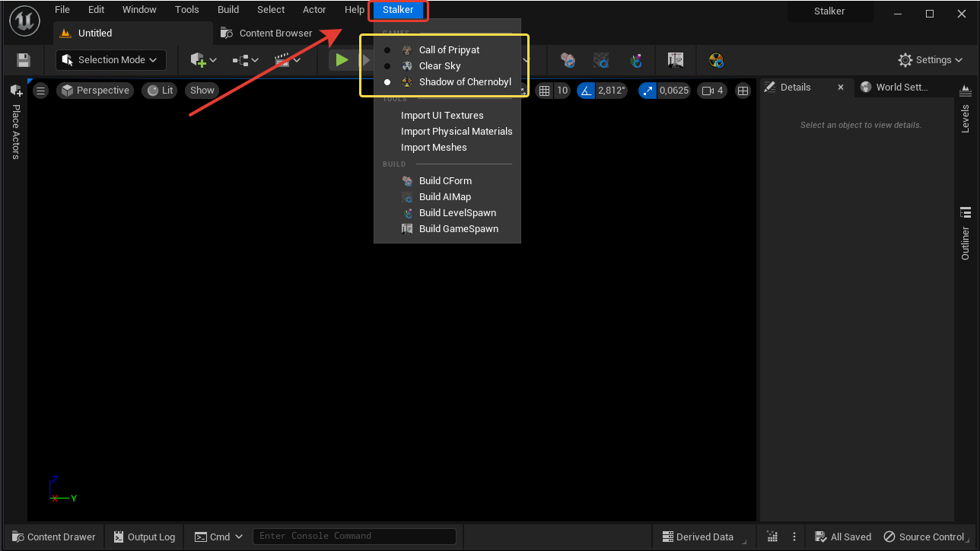Click the Build AIMap entry in the Stalker menu

pyautogui.click(x=447, y=197)
